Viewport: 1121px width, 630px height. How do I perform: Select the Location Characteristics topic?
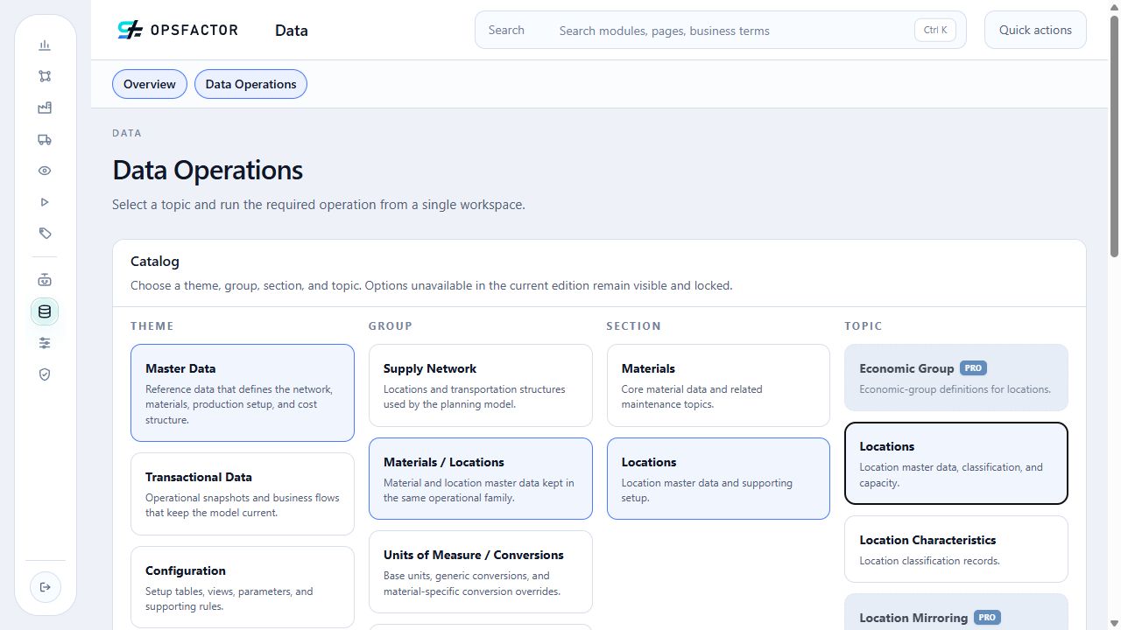tap(956, 549)
